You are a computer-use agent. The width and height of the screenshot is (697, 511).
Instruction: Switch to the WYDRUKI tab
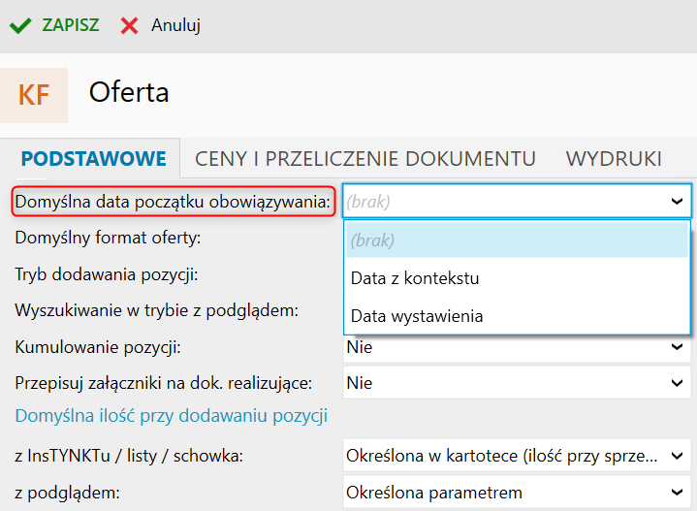tap(614, 159)
